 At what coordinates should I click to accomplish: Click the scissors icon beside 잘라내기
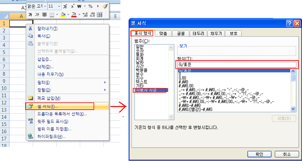tap(30, 28)
